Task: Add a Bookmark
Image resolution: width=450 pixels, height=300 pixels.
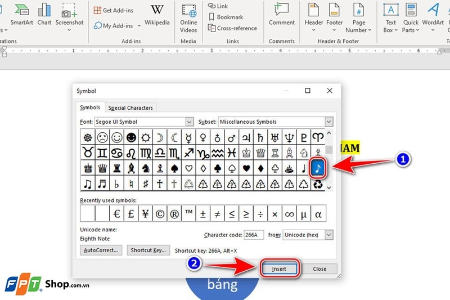Action: coord(226,17)
